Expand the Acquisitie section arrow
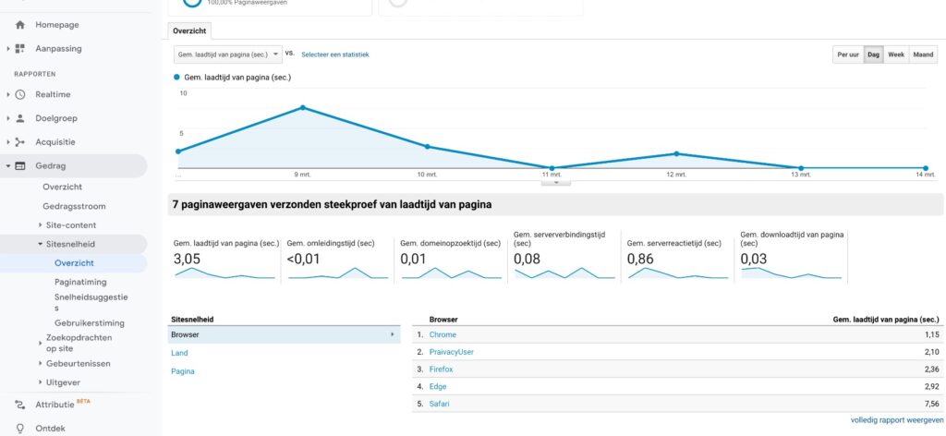This screenshot has width=946, height=436. 7,142
